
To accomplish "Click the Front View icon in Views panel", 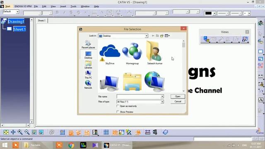I will pyautogui.click(x=206, y=39).
